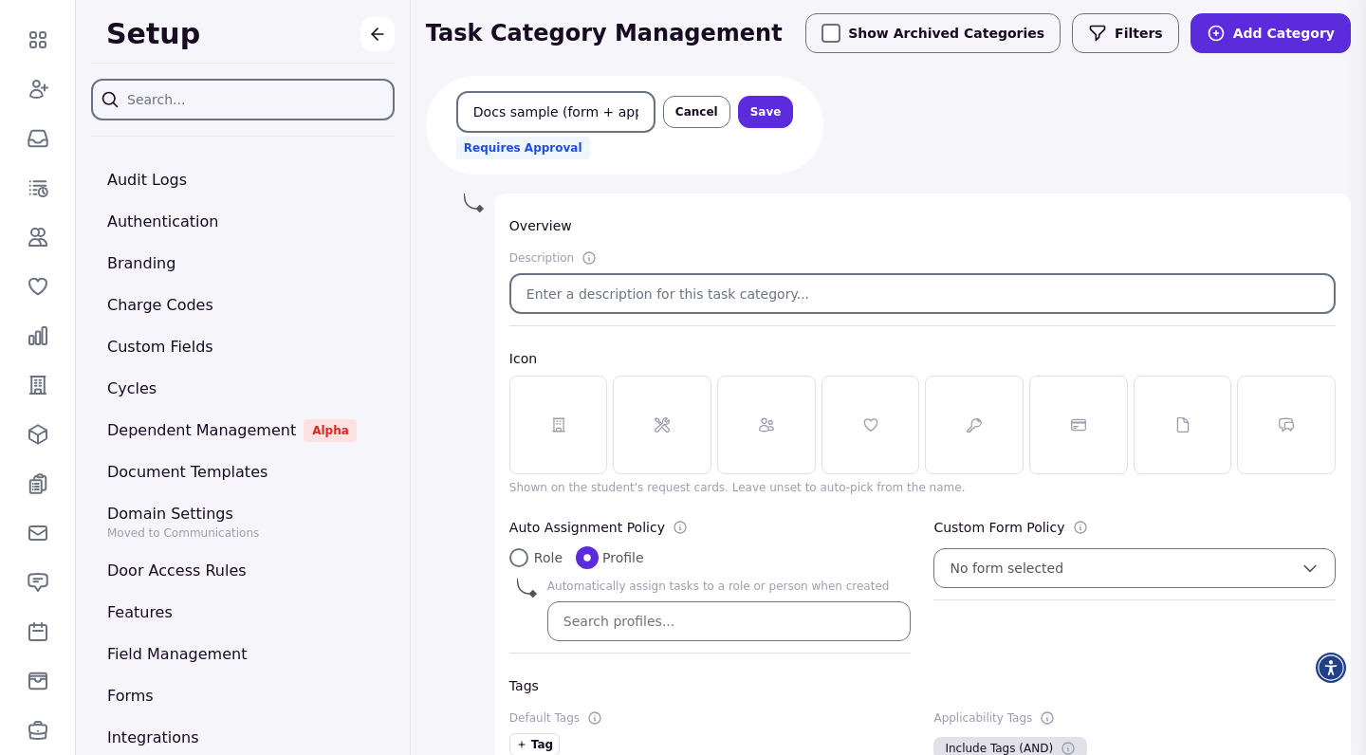Choose the chat bubbles icon for the category
The width and height of the screenshot is (1366, 755).
click(1286, 425)
